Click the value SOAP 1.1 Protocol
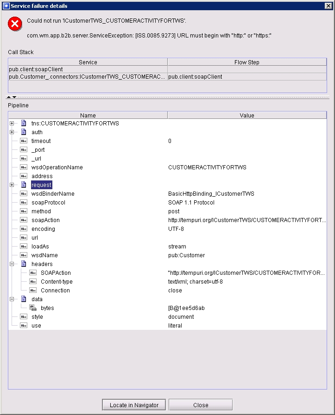Screen dimensions: 335x415 (191, 203)
